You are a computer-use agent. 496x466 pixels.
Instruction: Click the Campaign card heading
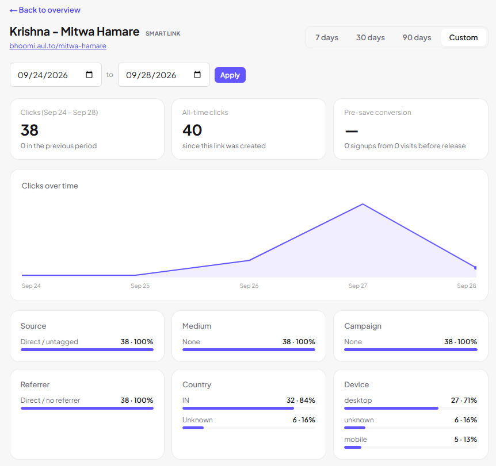363,326
